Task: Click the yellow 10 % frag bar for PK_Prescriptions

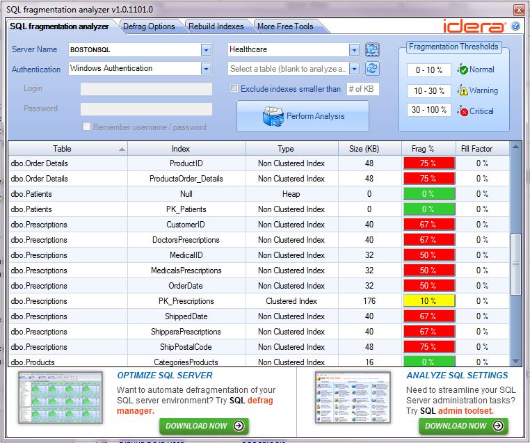Action: pos(429,301)
